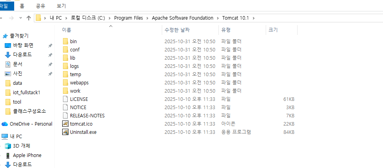Switch to the 보기 ribbon tab

(61, 6)
